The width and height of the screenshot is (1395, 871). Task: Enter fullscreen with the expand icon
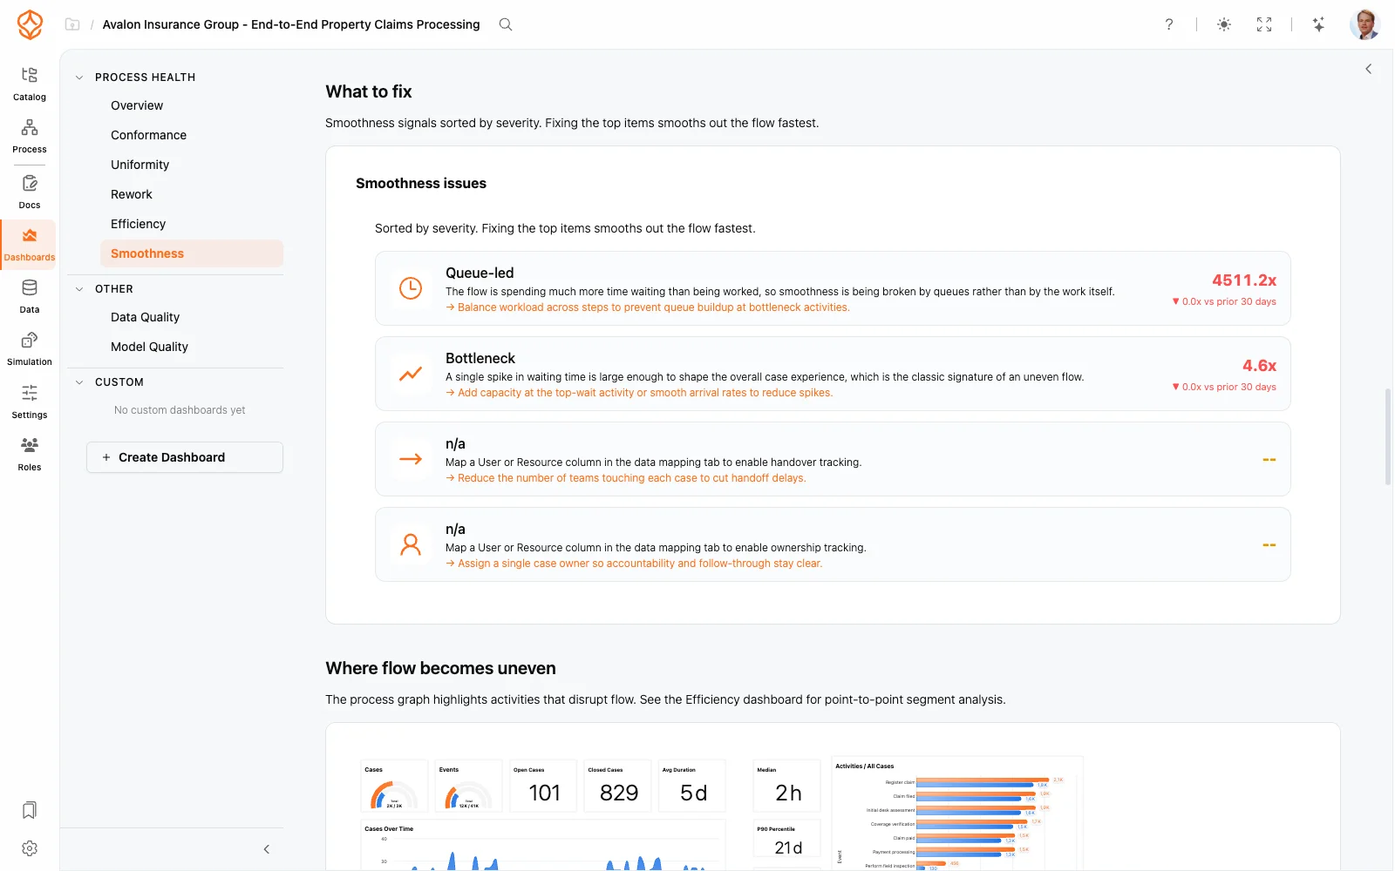tap(1264, 24)
